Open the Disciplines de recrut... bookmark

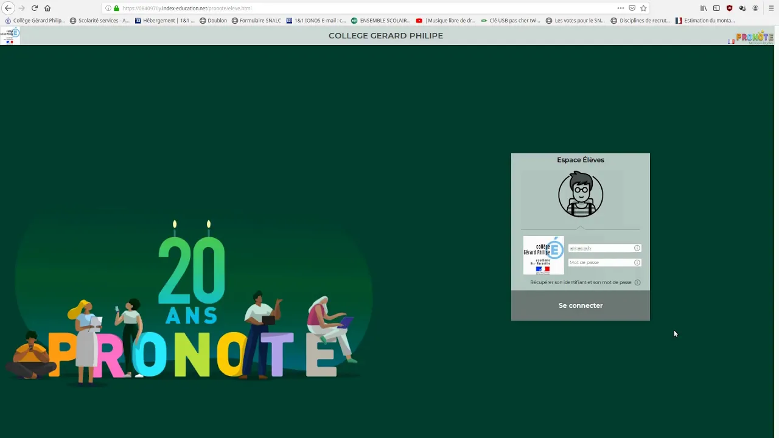[x=640, y=20]
